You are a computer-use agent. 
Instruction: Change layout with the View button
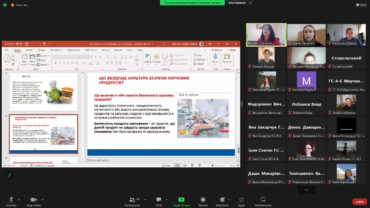(x=361, y=5)
